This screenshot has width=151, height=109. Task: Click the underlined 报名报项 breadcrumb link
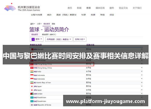point(47,24)
